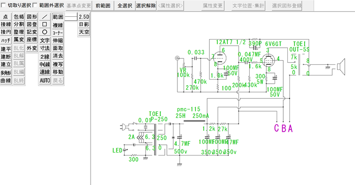Enable the 範囲外選択 checkbox
The image size is (355, 185).
tap(35, 5)
